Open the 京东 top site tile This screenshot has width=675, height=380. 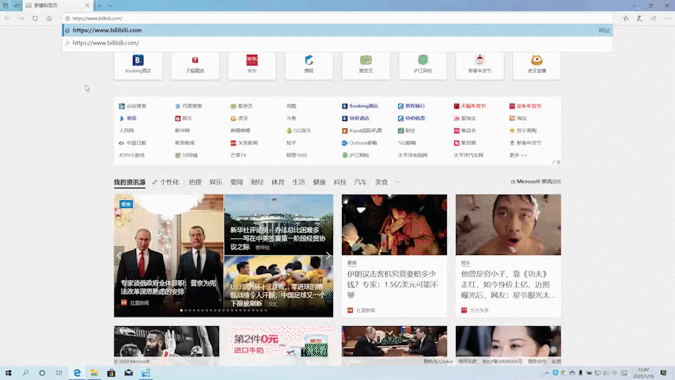point(252,65)
